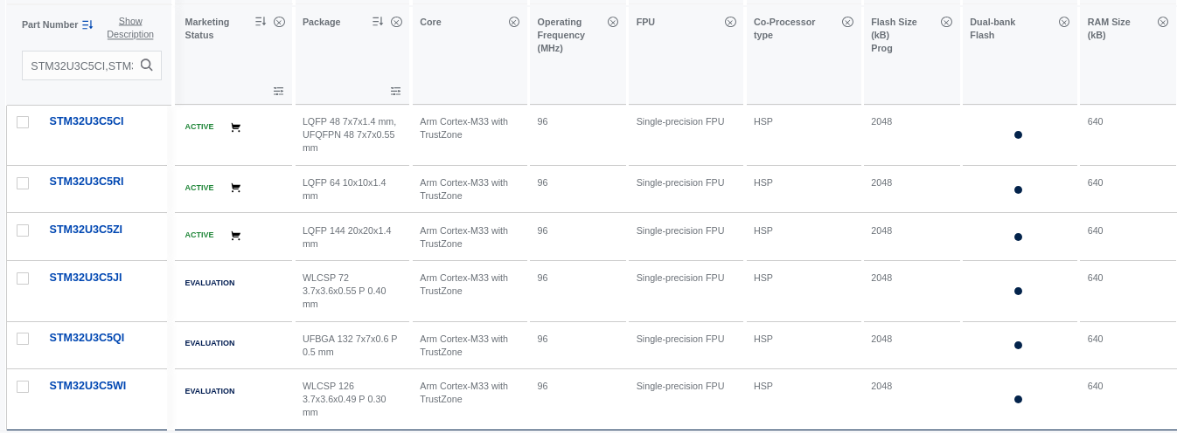Click 640 RAM size for STM32U3C5QI
The image size is (1177, 433).
tap(1095, 339)
